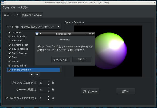
Task: Click the セーバーの周期(C) input field
Action: (42, 90)
